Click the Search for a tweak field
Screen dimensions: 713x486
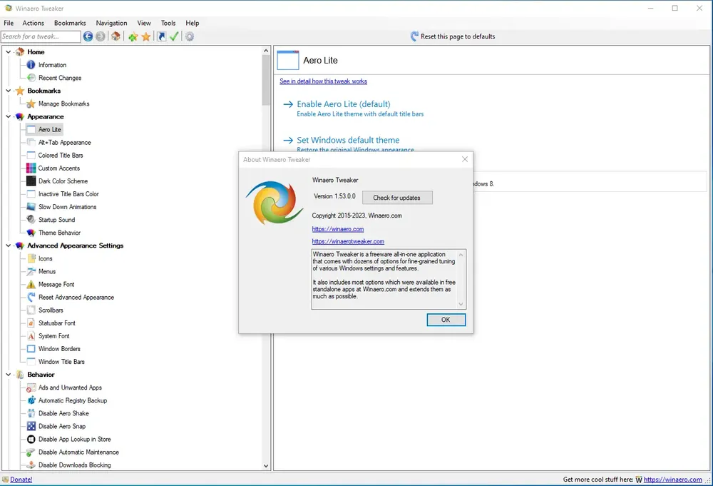pyautogui.click(x=41, y=36)
